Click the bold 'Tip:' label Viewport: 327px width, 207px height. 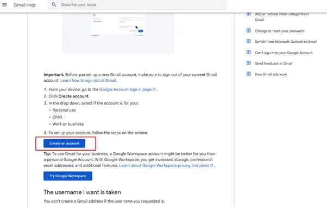click(x=47, y=154)
